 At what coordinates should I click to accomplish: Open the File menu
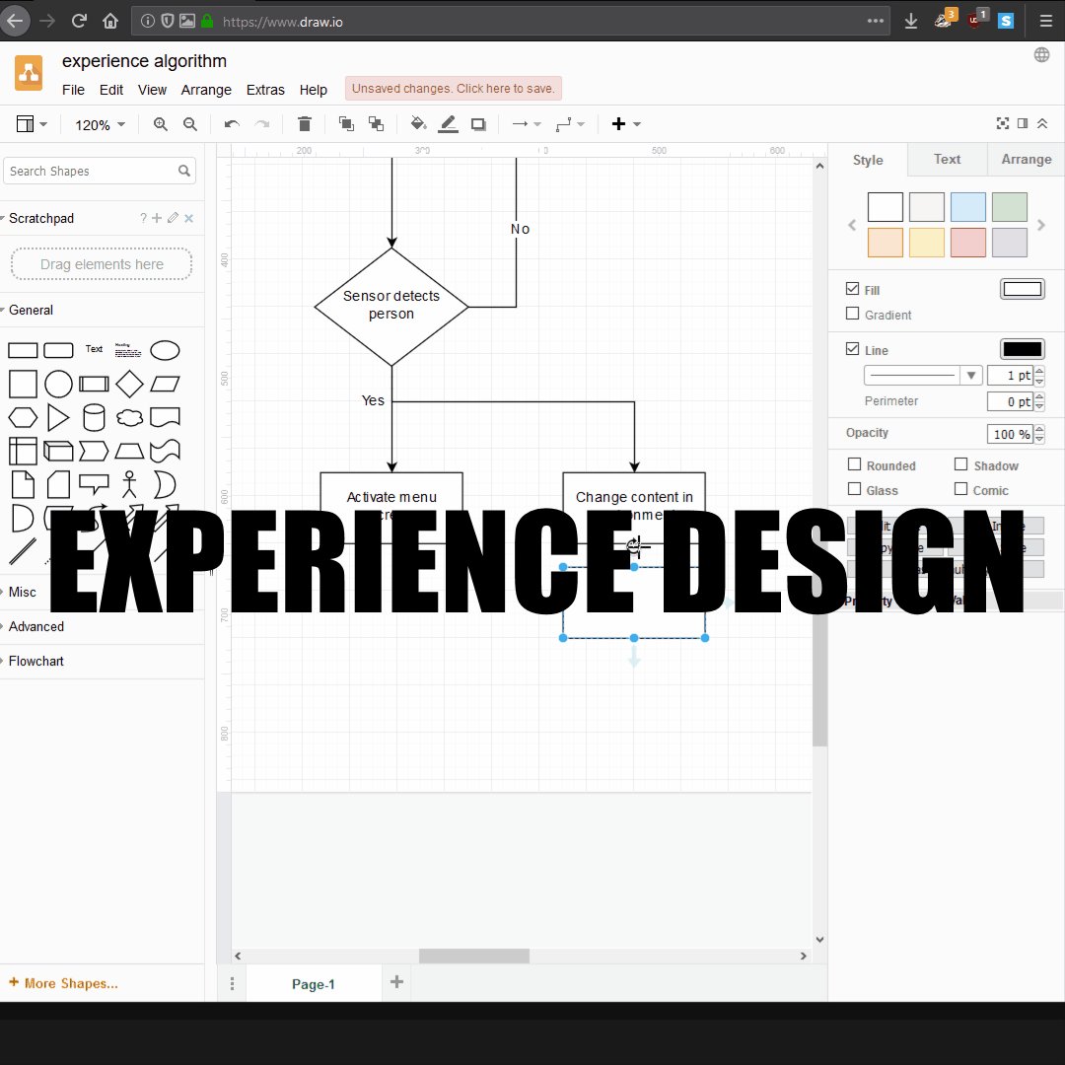click(x=73, y=90)
